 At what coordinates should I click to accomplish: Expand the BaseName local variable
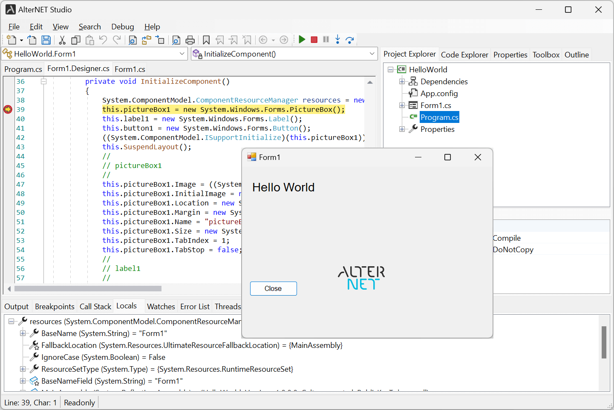(23, 333)
